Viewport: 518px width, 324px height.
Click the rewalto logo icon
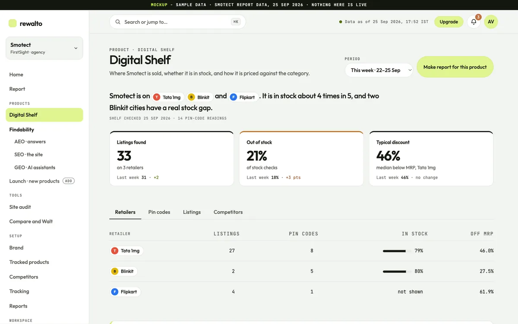[x=13, y=23]
